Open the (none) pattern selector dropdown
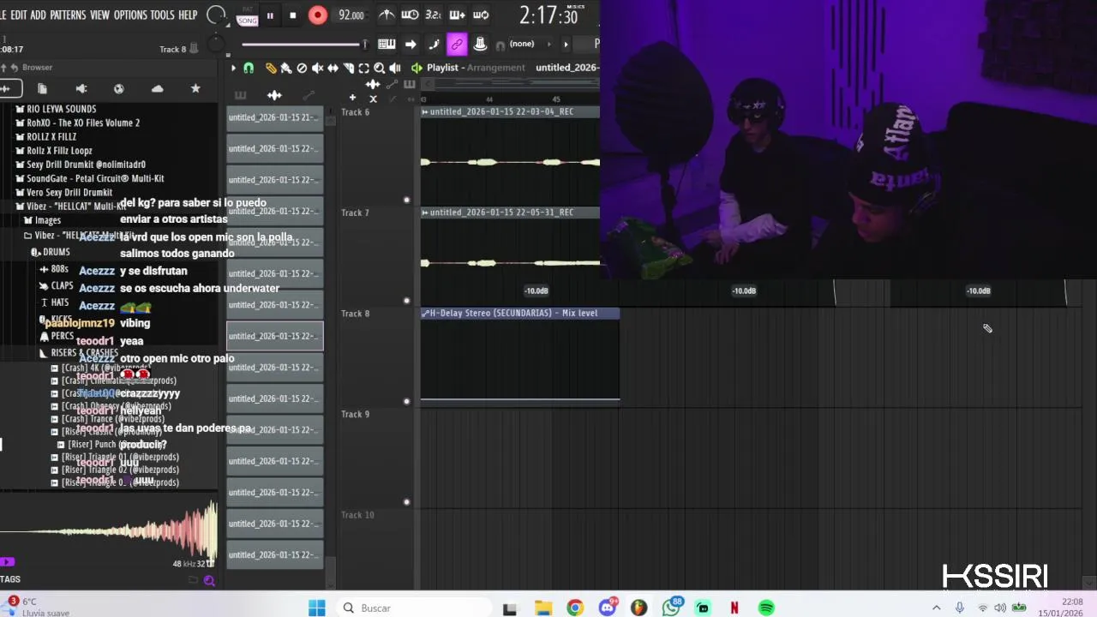1097x617 pixels. (531, 44)
